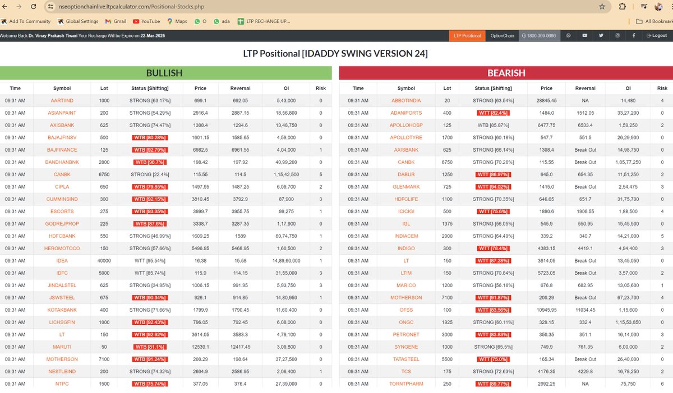Open the YouTube icon in site header
The width and height of the screenshot is (673, 393).
point(584,36)
